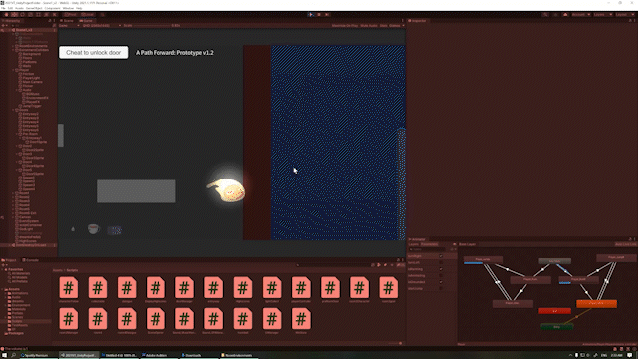Click the Cheat to unlock door button
Screen dimensions: 638x359
click(x=93, y=53)
